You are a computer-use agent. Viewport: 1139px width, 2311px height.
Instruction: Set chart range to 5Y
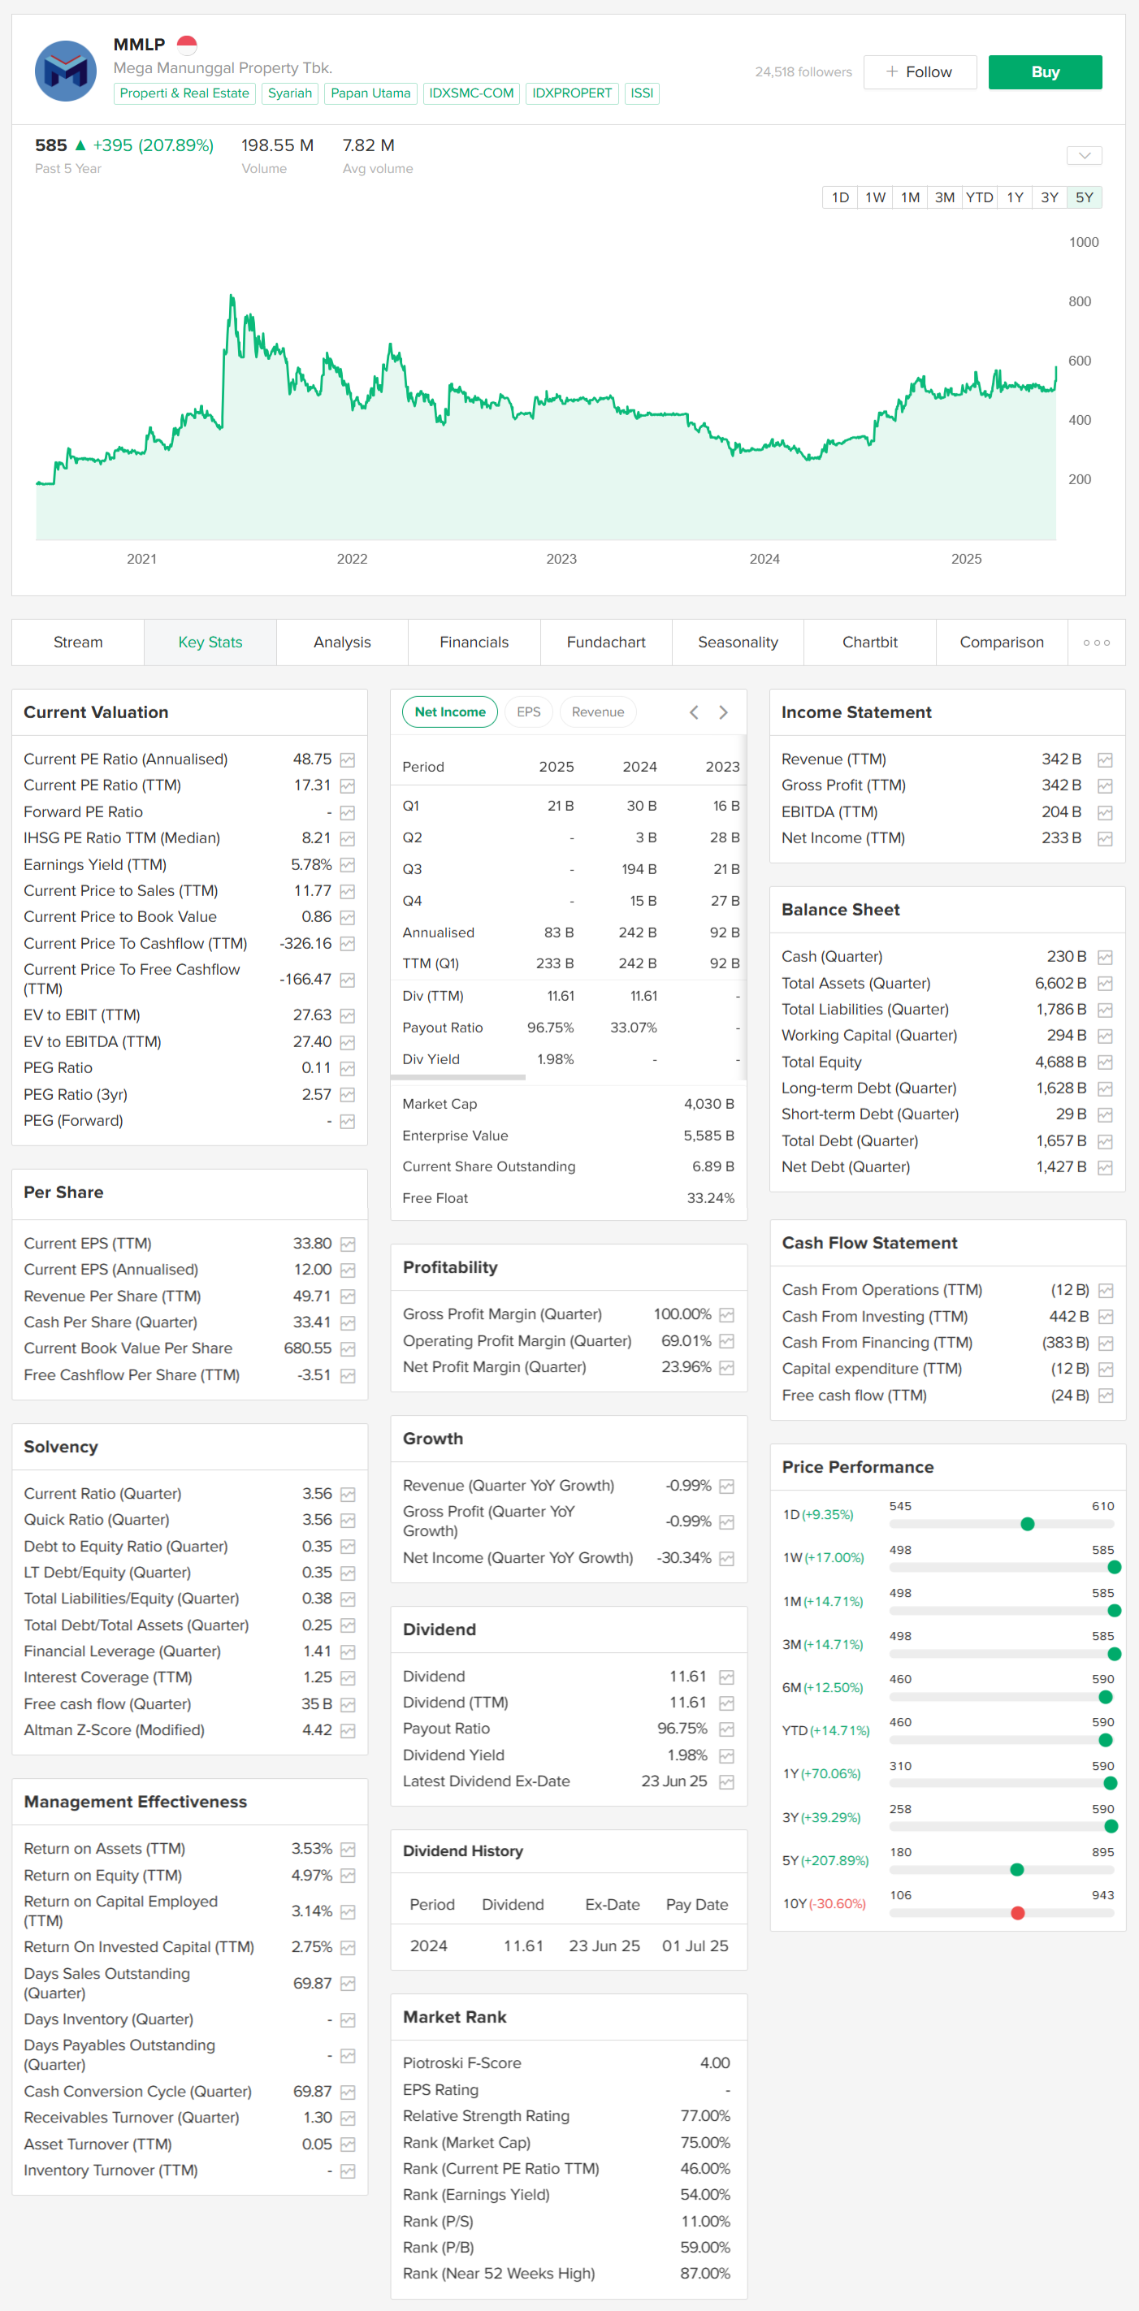pos(1085,197)
